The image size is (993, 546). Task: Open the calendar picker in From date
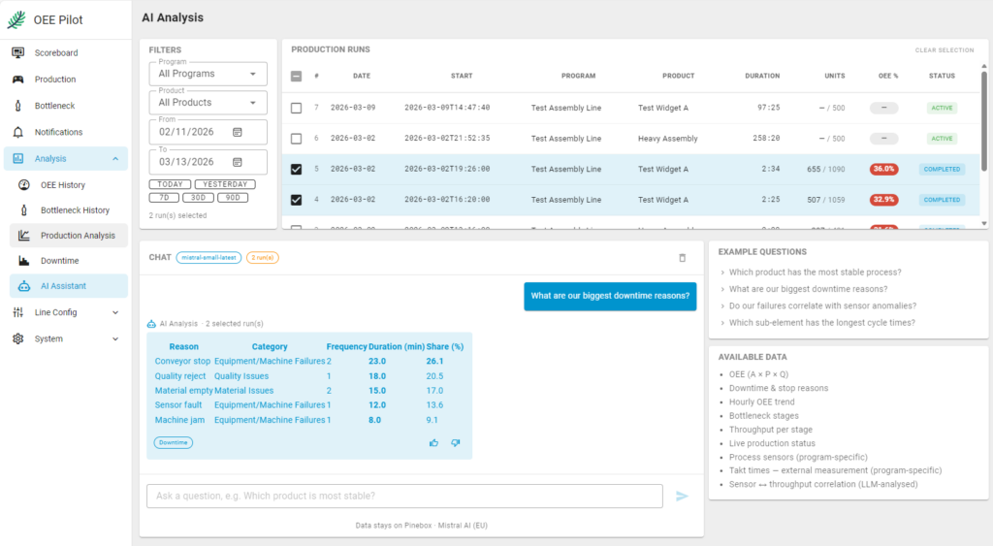[238, 132]
